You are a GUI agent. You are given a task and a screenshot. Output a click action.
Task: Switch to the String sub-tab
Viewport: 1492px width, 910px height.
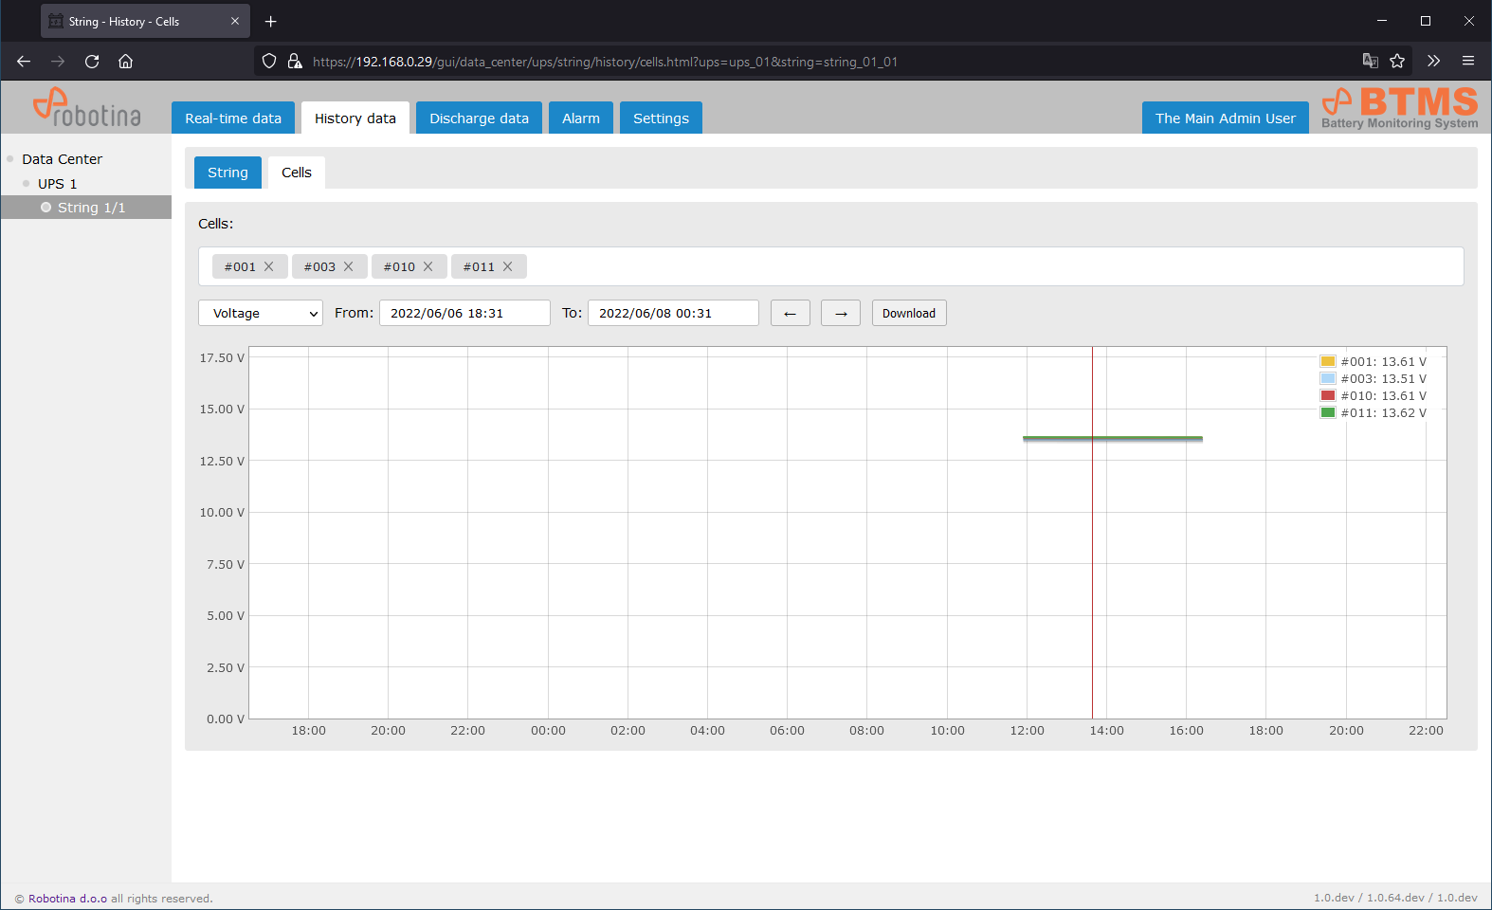point(227,173)
